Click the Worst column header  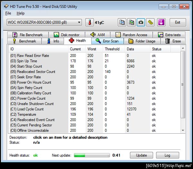click(x=94, y=49)
